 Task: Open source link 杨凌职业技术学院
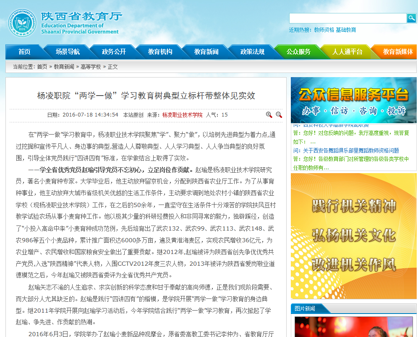182,115
